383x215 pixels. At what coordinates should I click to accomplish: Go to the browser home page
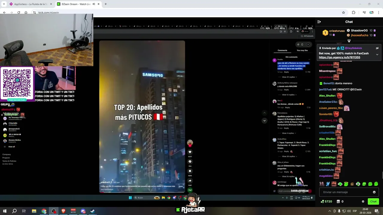(x=26, y=13)
